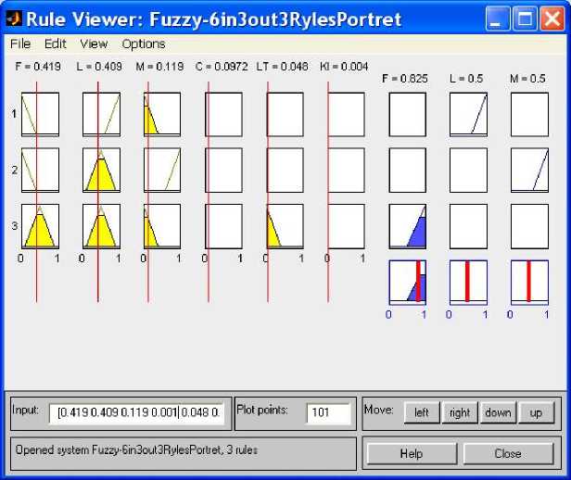Move the plots right
This screenshot has width=571, height=480.
coord(460,412)
